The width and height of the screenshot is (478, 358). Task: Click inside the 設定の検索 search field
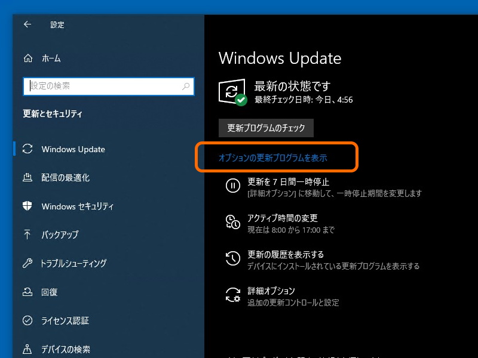click(108, 87)
